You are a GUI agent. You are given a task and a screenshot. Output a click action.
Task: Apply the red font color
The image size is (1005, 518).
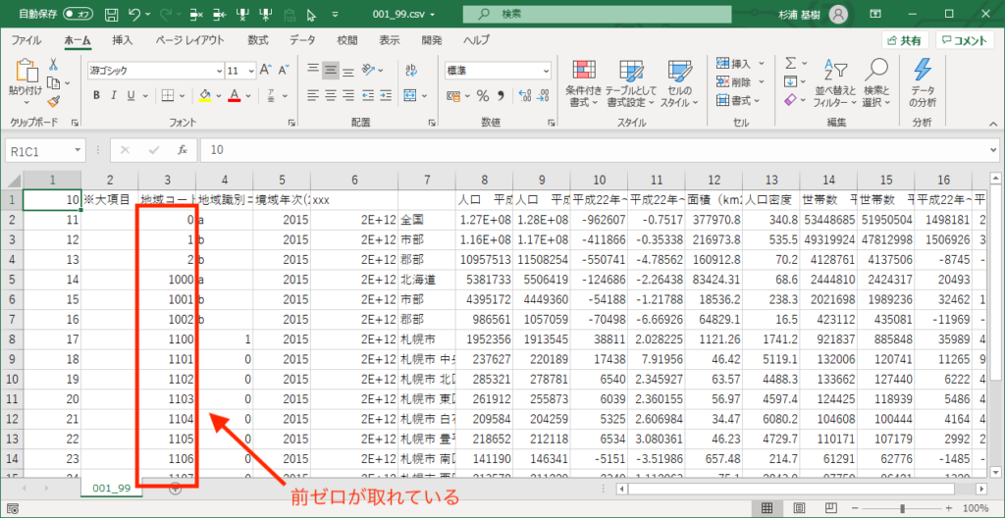[234, 95]
